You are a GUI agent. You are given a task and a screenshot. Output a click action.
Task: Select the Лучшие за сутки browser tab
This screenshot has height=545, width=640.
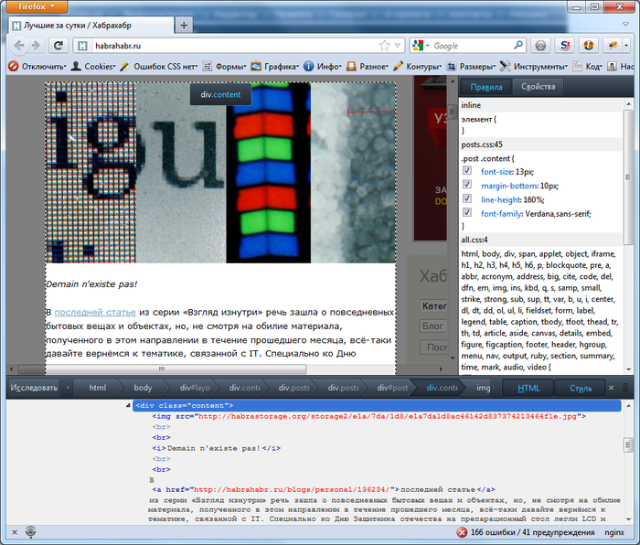point(91,26)
